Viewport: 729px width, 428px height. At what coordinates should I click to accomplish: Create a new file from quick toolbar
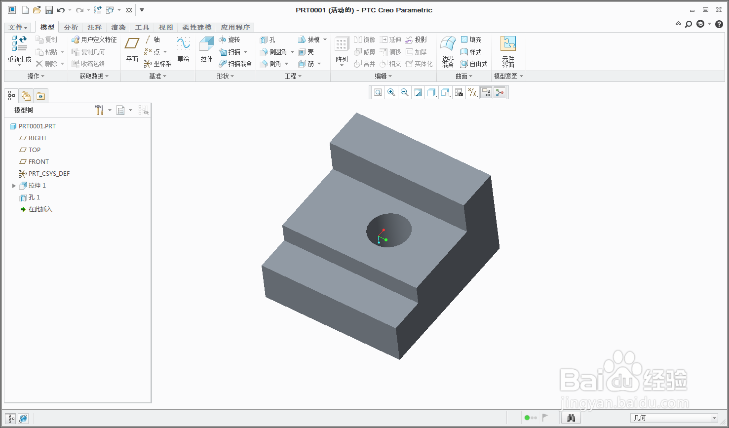tap(25, 10)
